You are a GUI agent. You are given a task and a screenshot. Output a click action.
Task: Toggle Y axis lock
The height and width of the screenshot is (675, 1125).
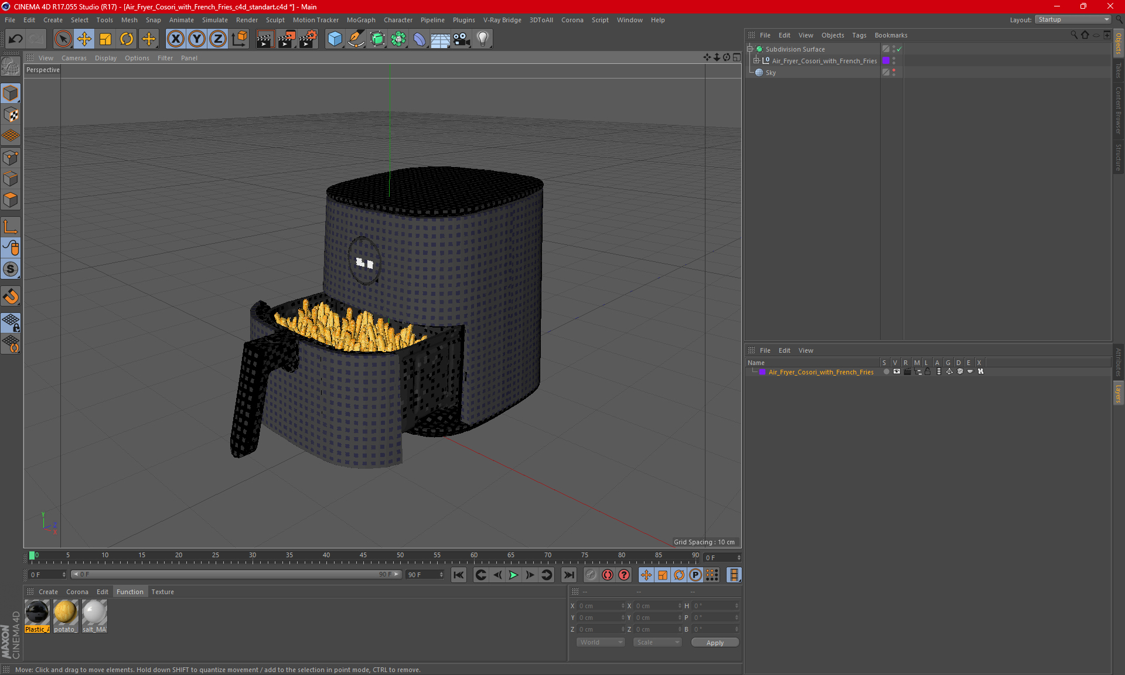coord(197,39)
